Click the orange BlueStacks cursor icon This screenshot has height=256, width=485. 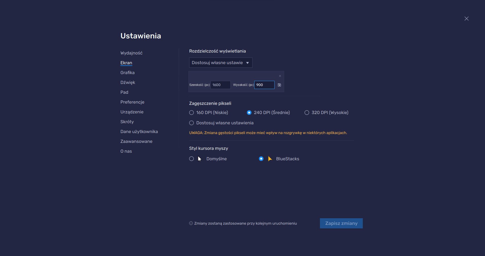coord(270,159)
